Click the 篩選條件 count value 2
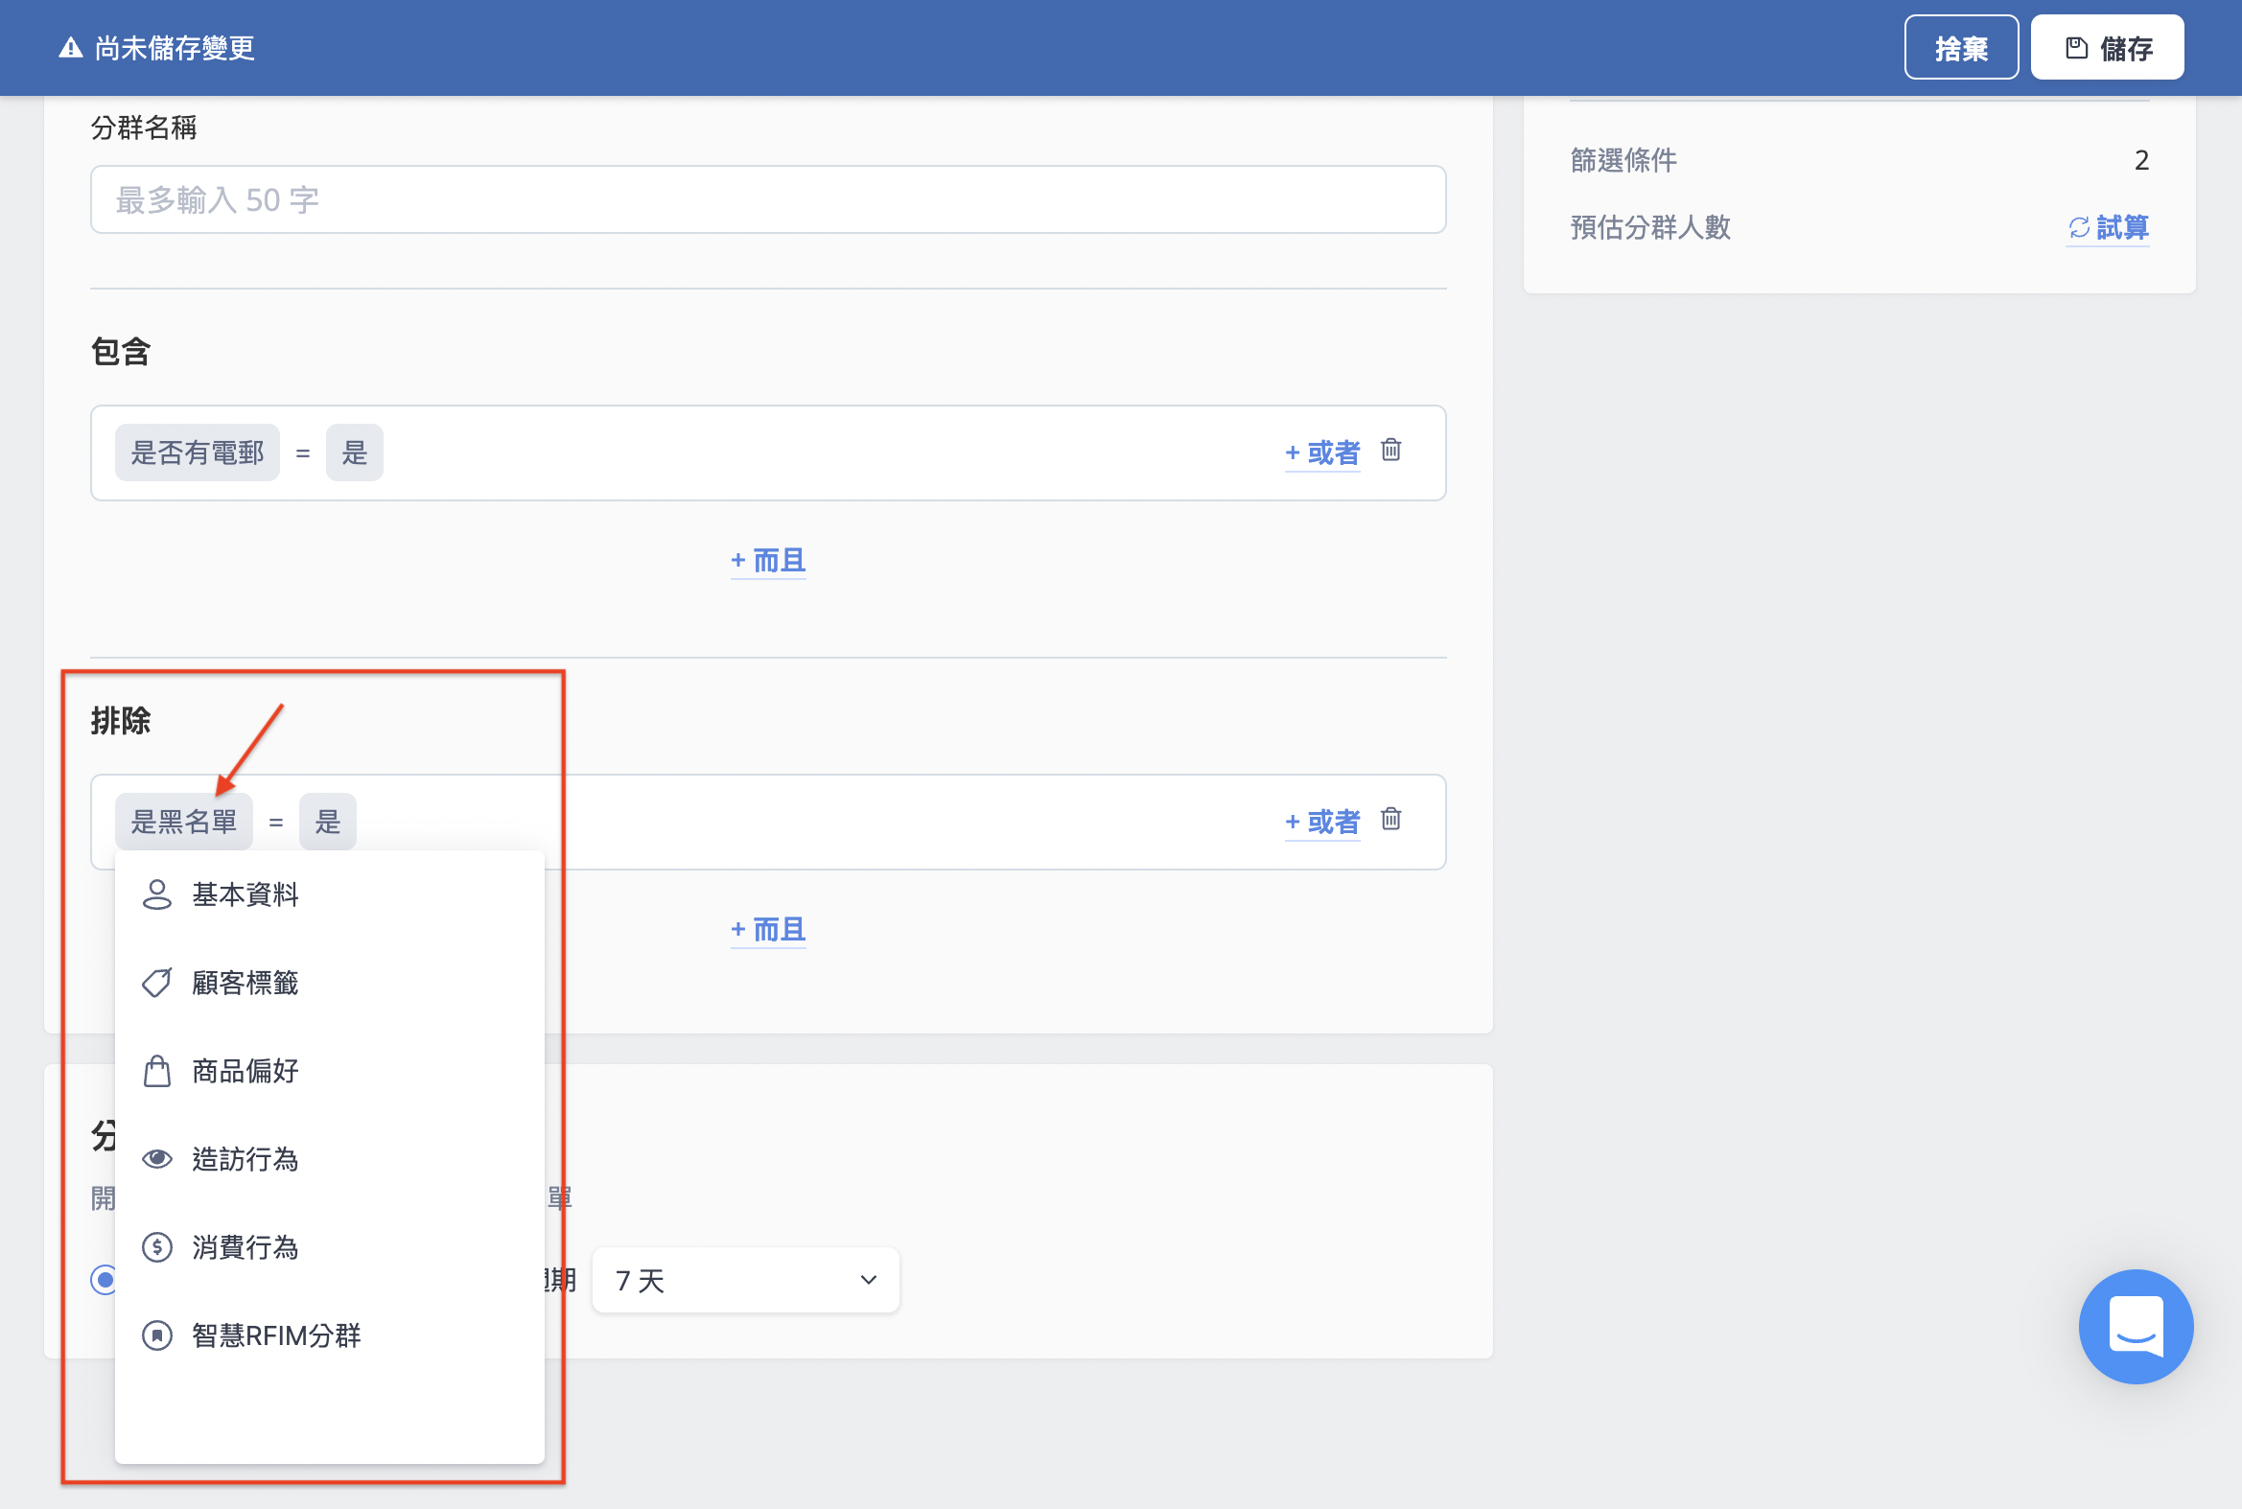Screen dimensions: 2242x1509 (2141, 160)
